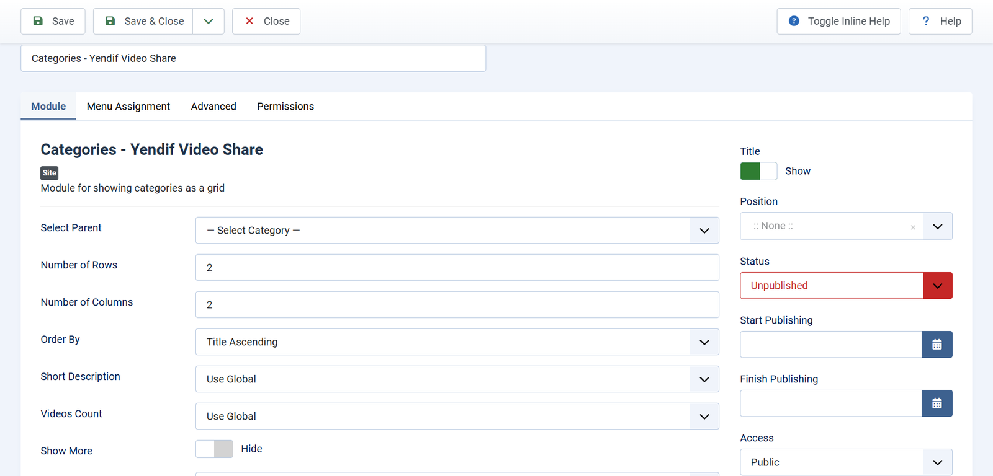Image resolution: width=993 pixels, height=476 pixels.
Task: Switch to the Module tab
Action: tap(48, 107)
